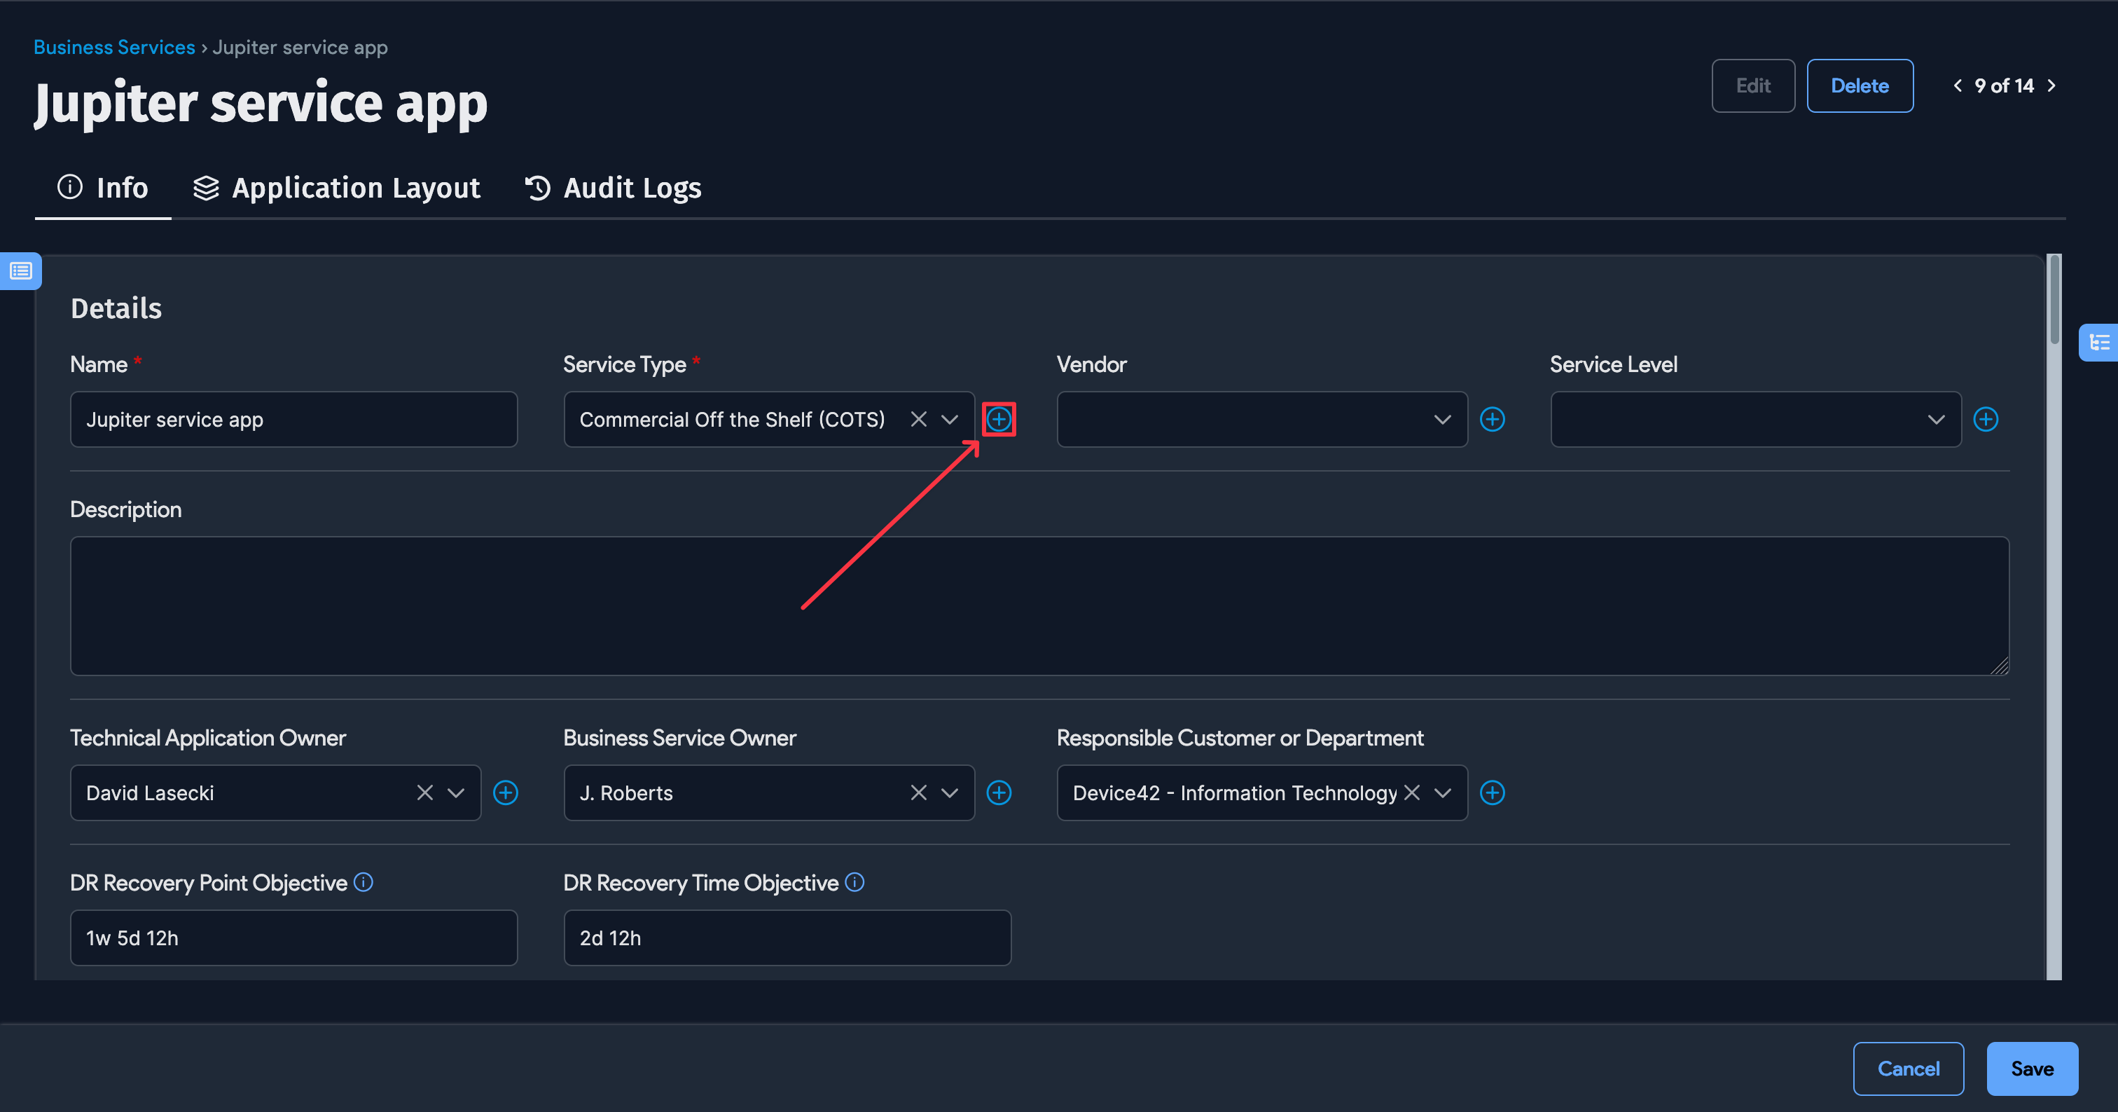This screenshot has width=2118, height=1112.
Task: Add new Technical Application Owner plus icon
Action: click(505, 793)
